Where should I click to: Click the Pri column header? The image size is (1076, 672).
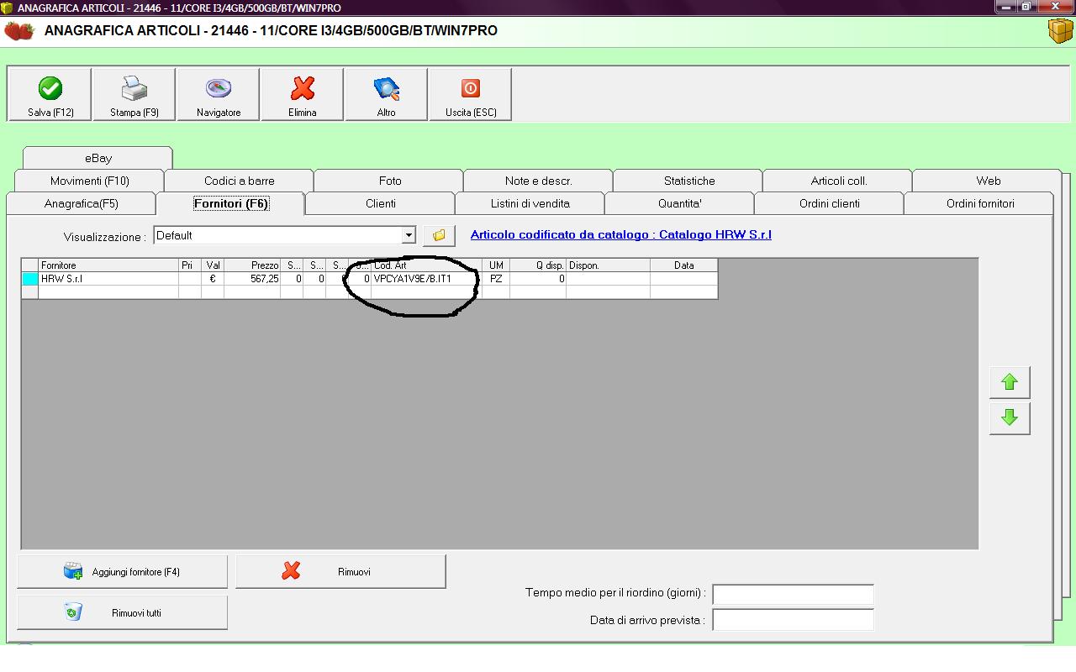(x=190, y=265)
